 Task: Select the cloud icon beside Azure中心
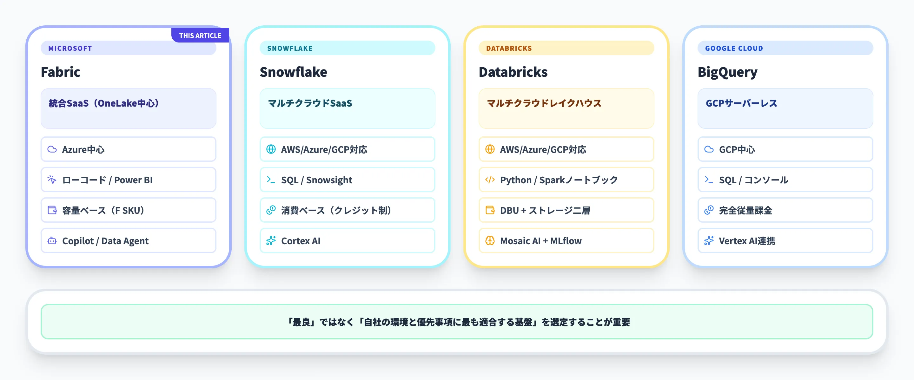(52, 149)
